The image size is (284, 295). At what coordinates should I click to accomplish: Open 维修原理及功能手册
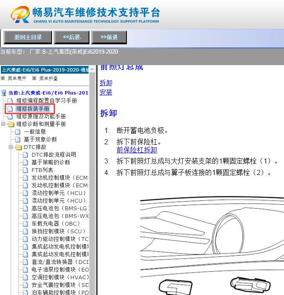point(41,117)
